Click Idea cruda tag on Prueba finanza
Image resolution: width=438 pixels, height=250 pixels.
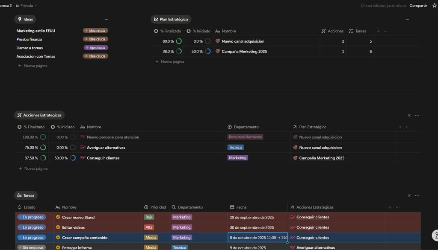click(x=95, y=39)
